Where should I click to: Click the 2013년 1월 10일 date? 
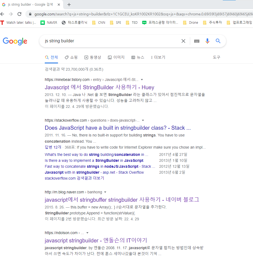(x=173, y=160)
